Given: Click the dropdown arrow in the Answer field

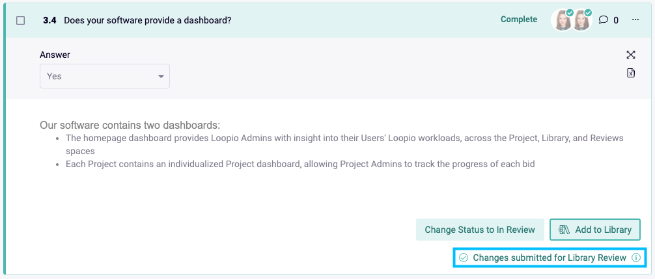Looking at the screenshot, I should tap(161, 76).
